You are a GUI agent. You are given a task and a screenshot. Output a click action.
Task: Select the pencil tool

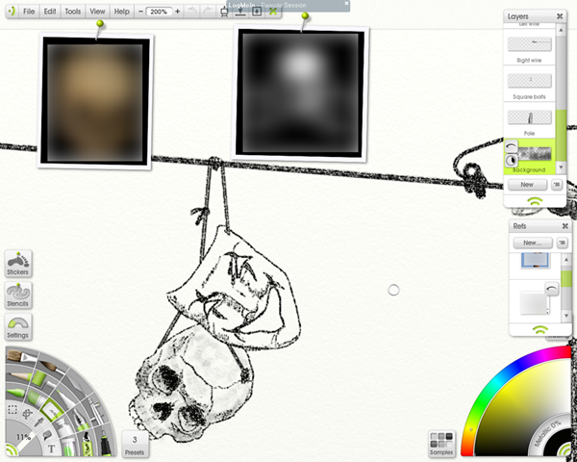pyautogui.click(x=20, y=375)
